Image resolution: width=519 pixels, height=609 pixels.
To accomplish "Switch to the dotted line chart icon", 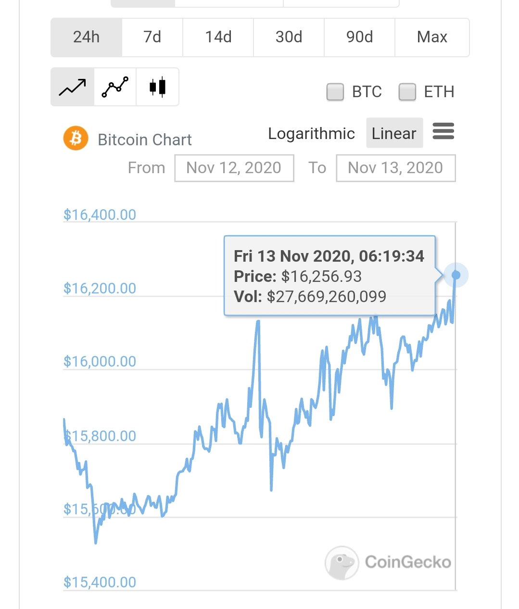I will (115, 87).
